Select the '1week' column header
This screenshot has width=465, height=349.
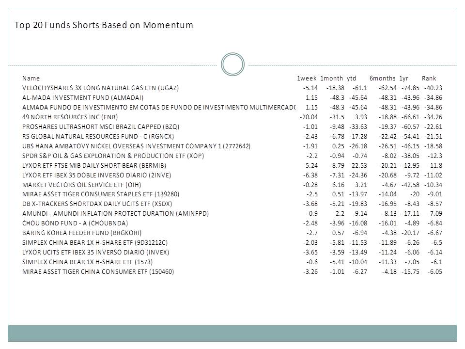coord(307,78)
